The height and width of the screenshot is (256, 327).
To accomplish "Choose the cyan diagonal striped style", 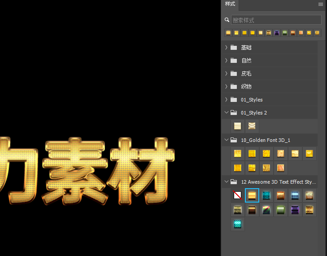I will click(x=237, y=224).
